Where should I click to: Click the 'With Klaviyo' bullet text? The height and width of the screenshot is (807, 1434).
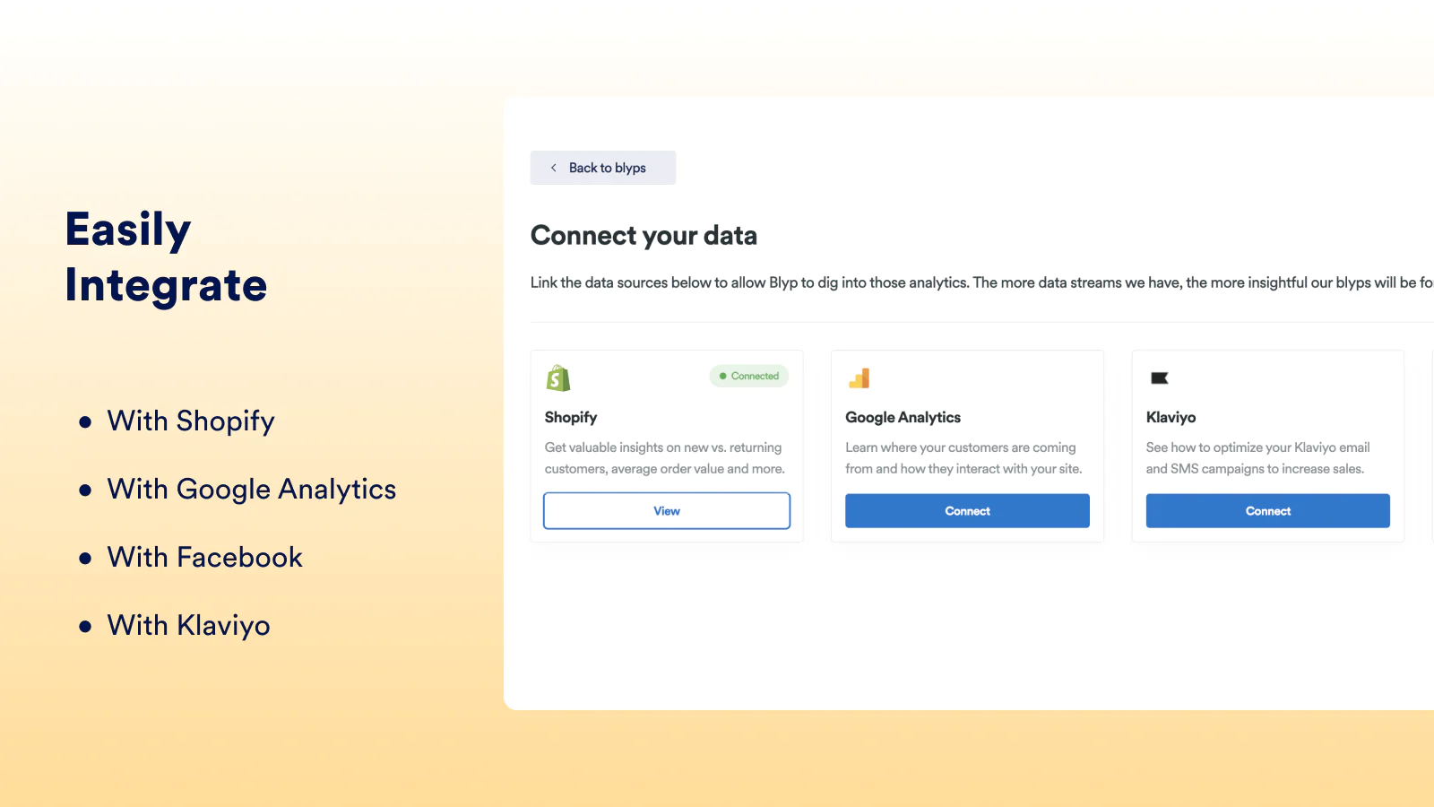point(189,625)
